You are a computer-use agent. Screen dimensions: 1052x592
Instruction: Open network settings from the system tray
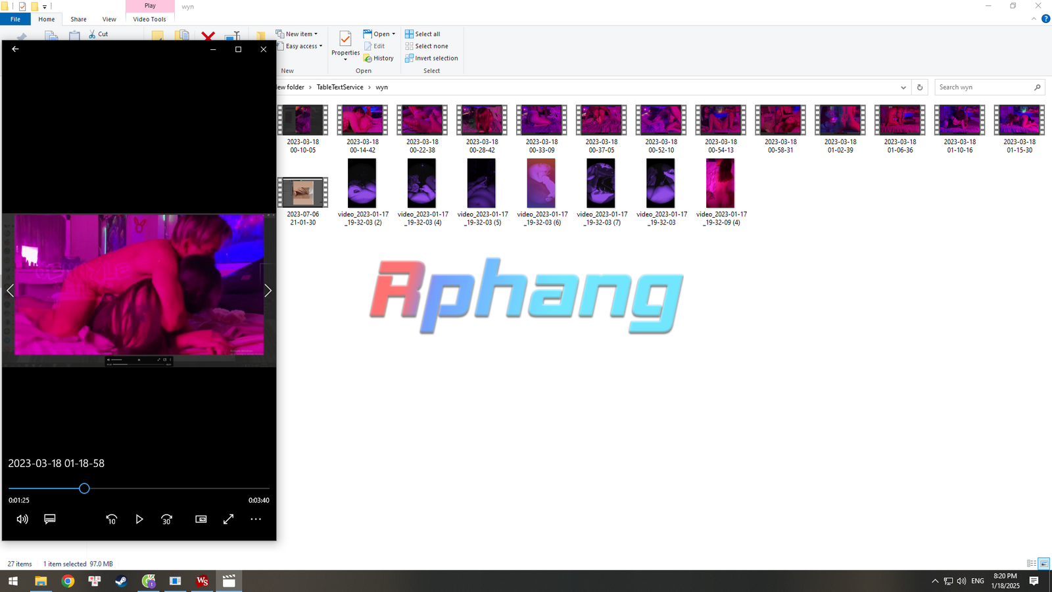(948, 581)
